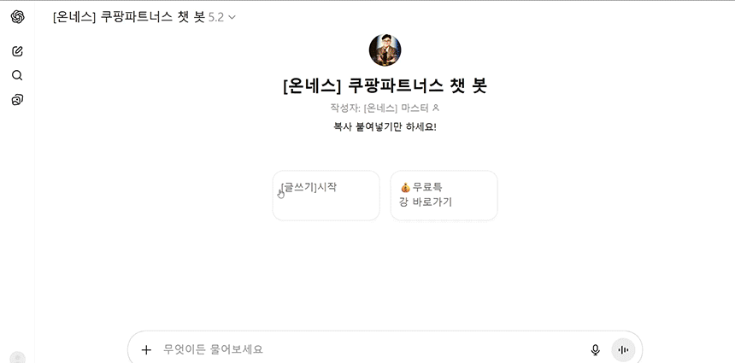The height and width of the screenshot is (363, 735).
Task: Open the user profile avatar at bottom-left
Action: coord(17,358)
